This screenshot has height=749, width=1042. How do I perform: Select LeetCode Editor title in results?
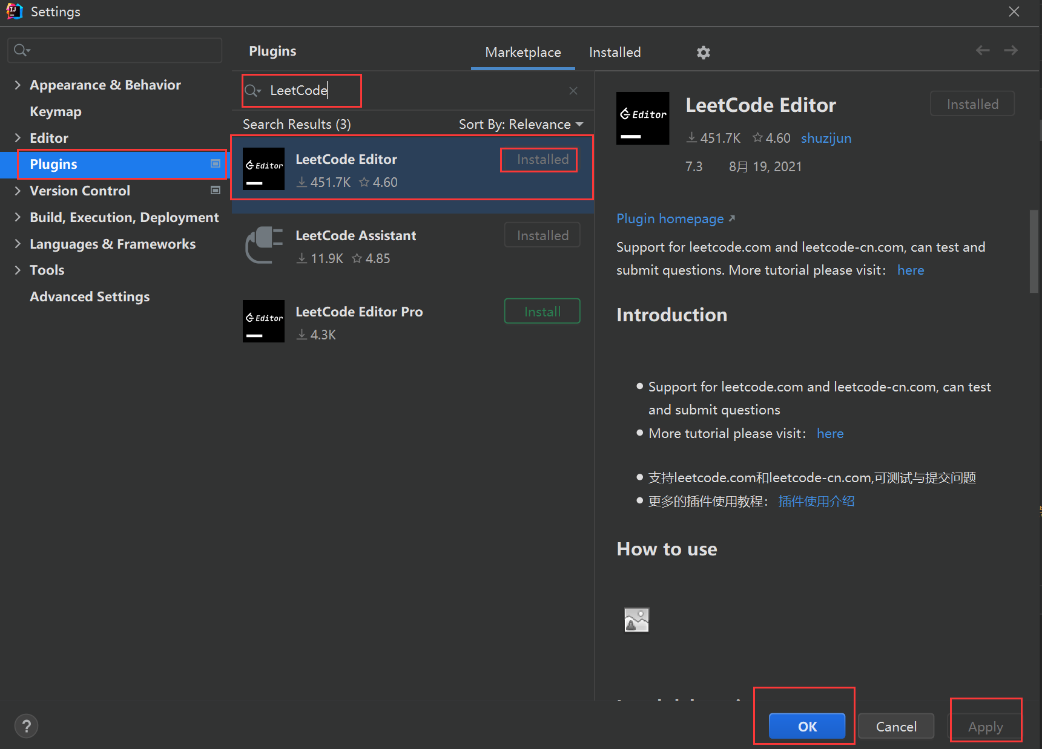click(346, 160)
